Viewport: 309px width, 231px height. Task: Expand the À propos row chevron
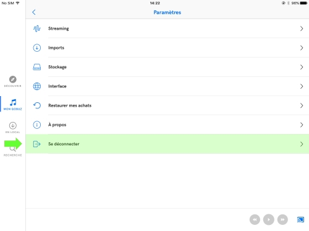tap(302, 124)
